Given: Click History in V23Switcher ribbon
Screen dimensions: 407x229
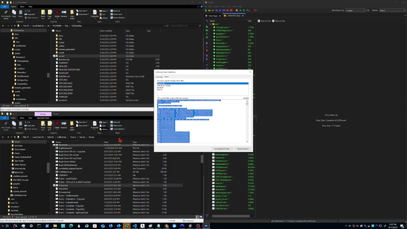Looking at the screenshot, I should [104, 18].
